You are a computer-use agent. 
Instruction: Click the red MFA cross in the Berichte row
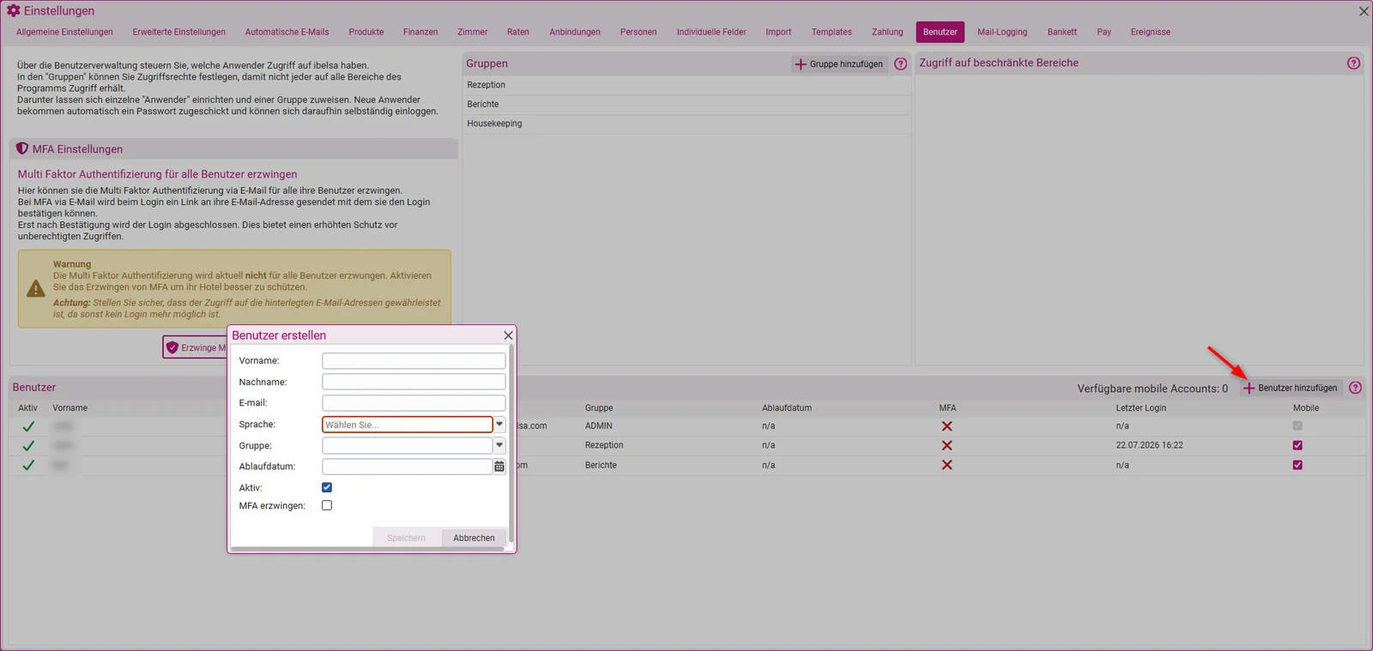click(x=947, y=465)
